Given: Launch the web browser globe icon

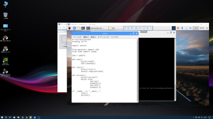Looking at the screenshot, I should tap(75, 28).
